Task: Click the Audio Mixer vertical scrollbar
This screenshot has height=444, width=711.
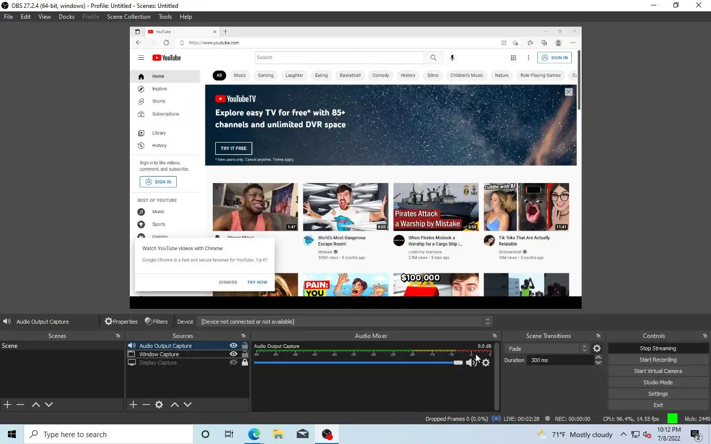Action: (x=496, y=376)
